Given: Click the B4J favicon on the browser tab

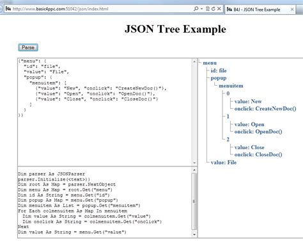Looking at the screenshot, I should pos(229,10).
